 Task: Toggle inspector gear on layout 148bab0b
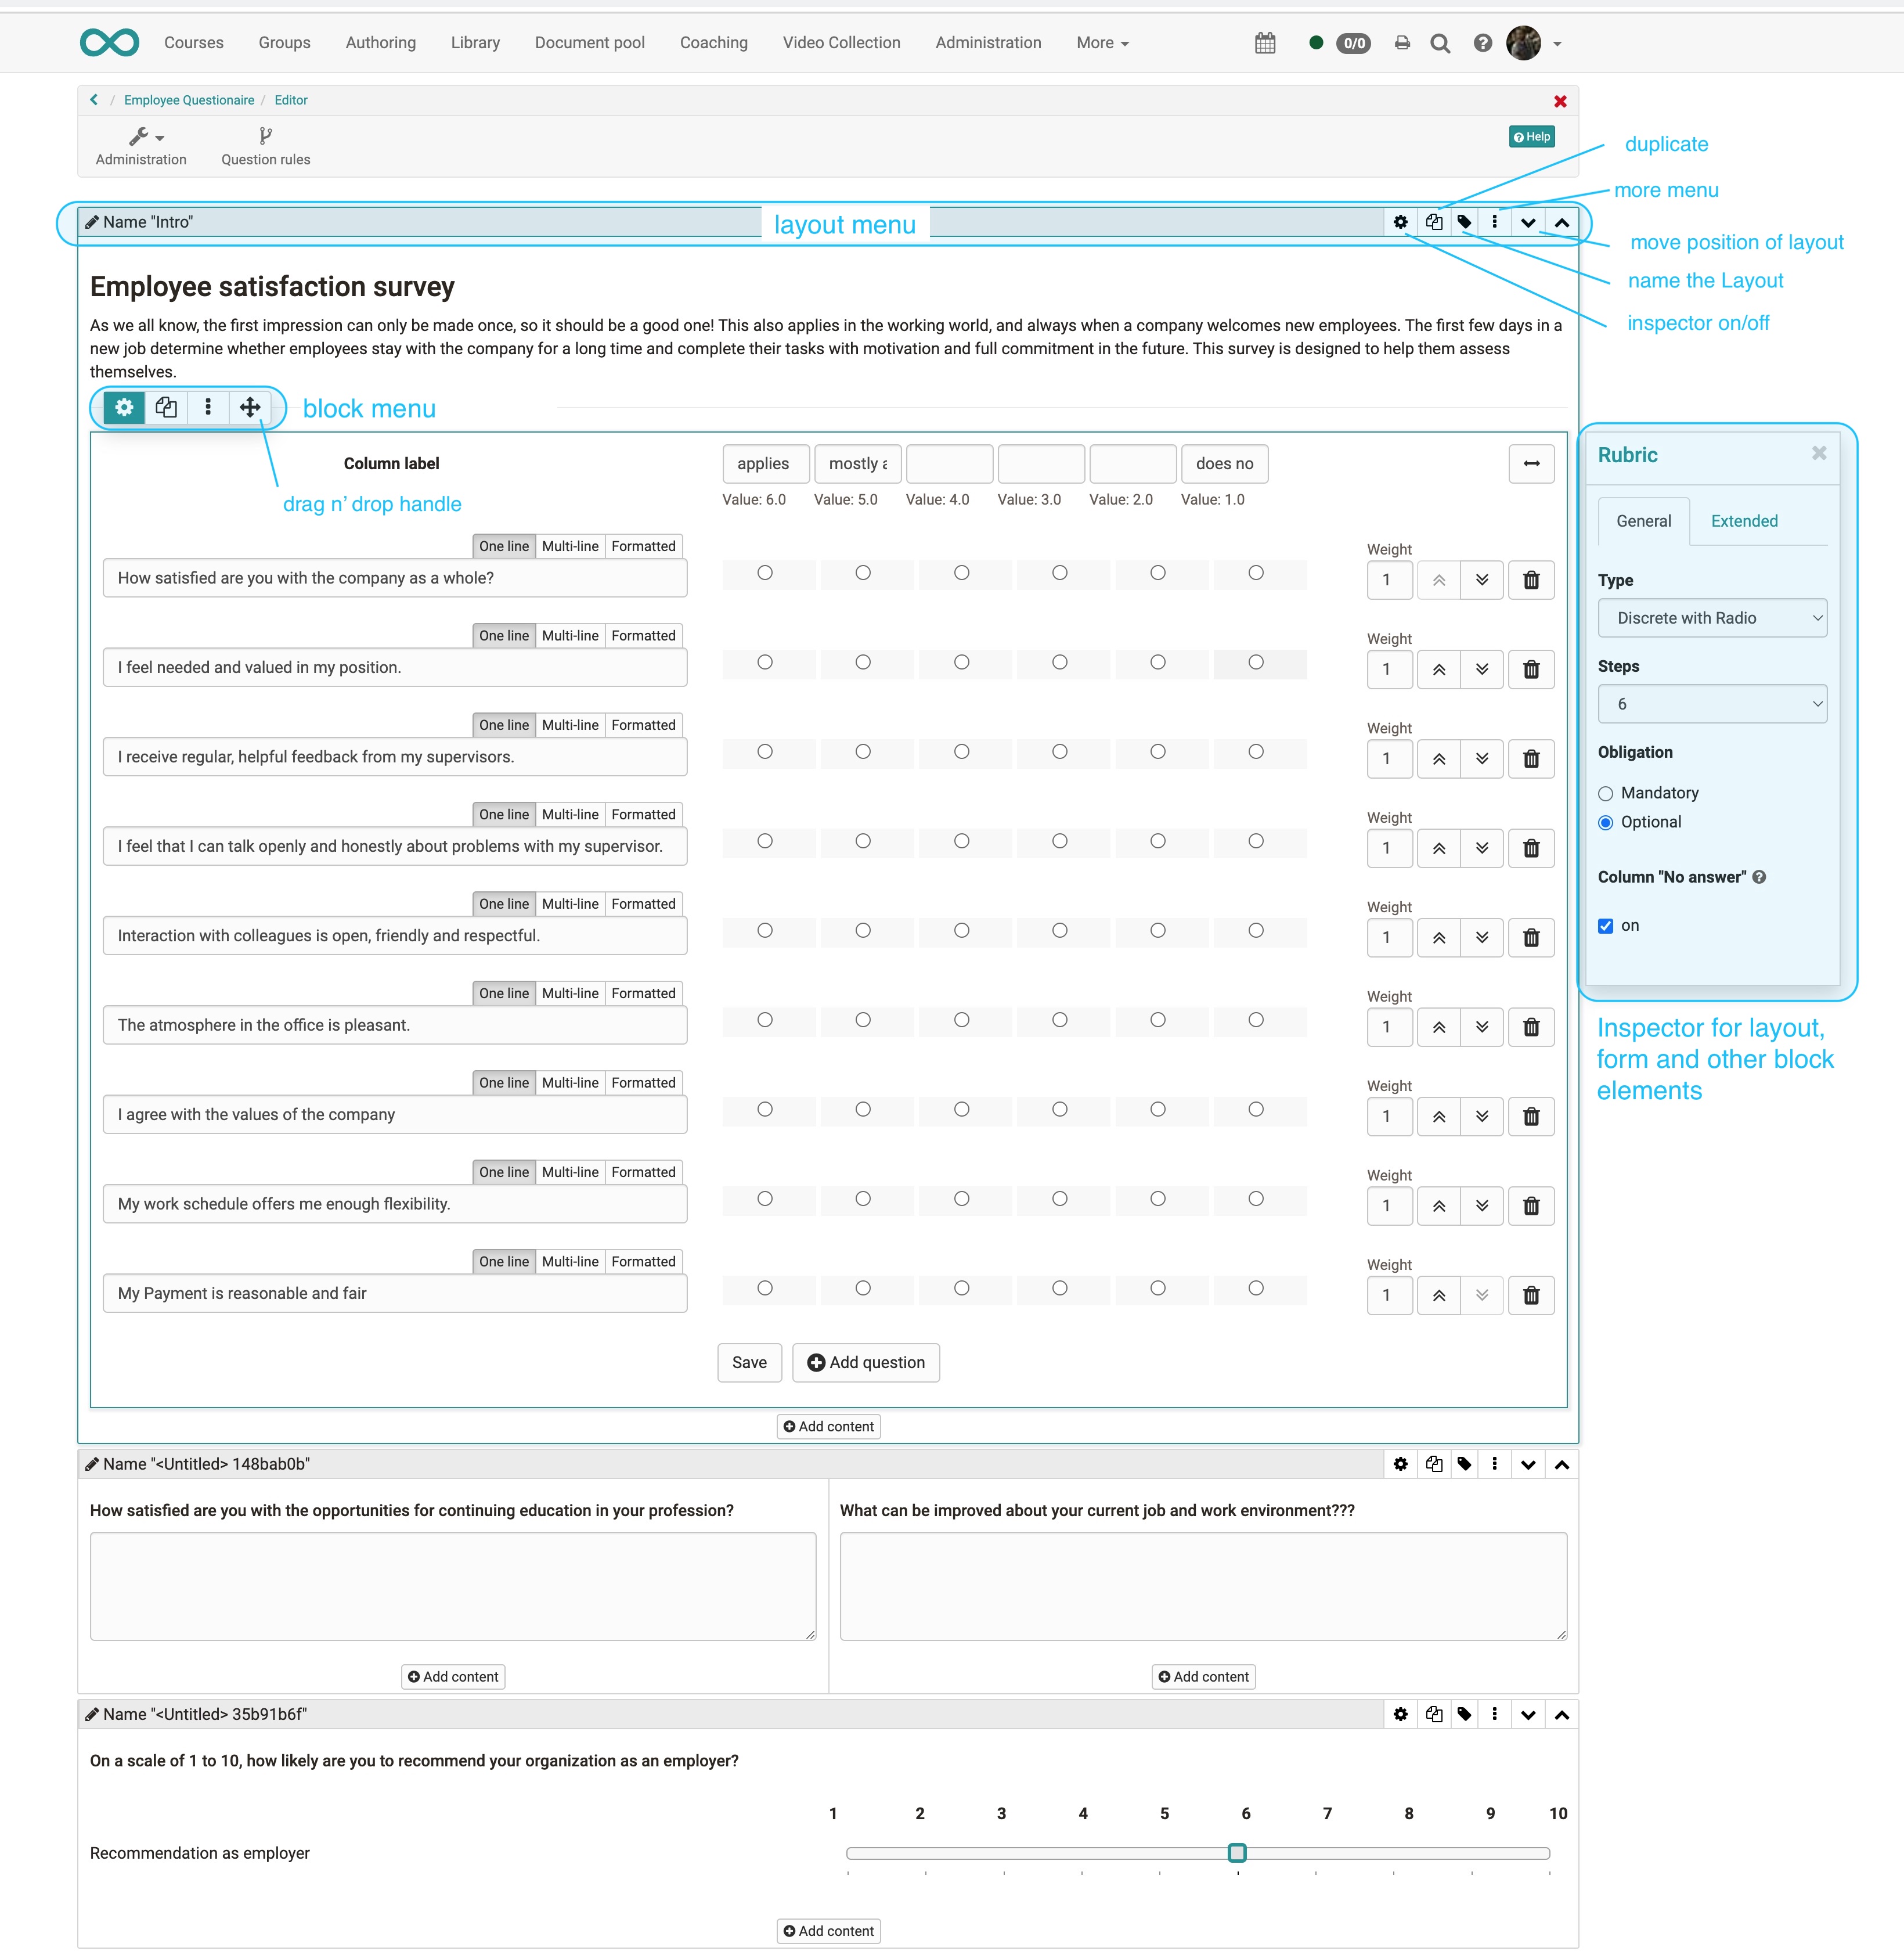(x=1400, y=1465)
